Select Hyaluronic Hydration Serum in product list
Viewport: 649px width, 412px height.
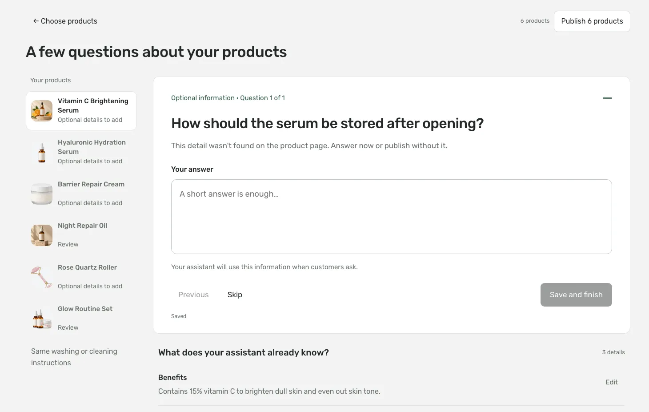[x=81, y=152]
